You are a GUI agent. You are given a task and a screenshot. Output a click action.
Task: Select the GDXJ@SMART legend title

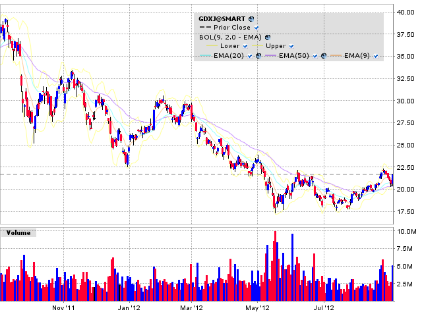(222, 19)
